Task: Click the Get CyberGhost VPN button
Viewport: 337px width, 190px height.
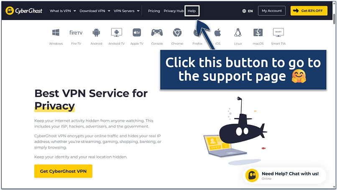Action: 63,171
